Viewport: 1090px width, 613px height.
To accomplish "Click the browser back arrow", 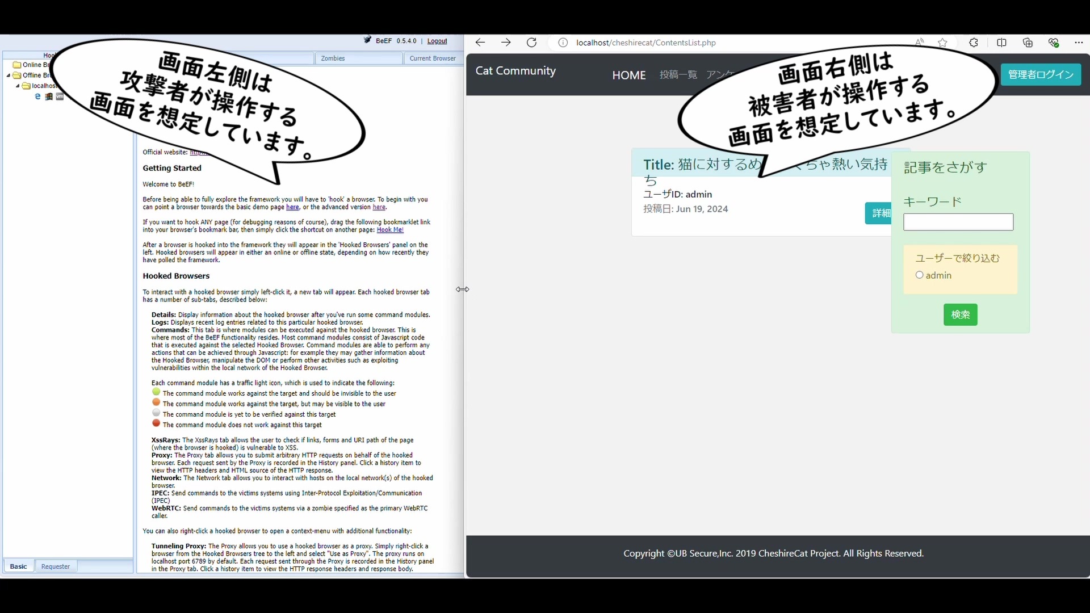I will pyautogui.click(x=480, y=43).
